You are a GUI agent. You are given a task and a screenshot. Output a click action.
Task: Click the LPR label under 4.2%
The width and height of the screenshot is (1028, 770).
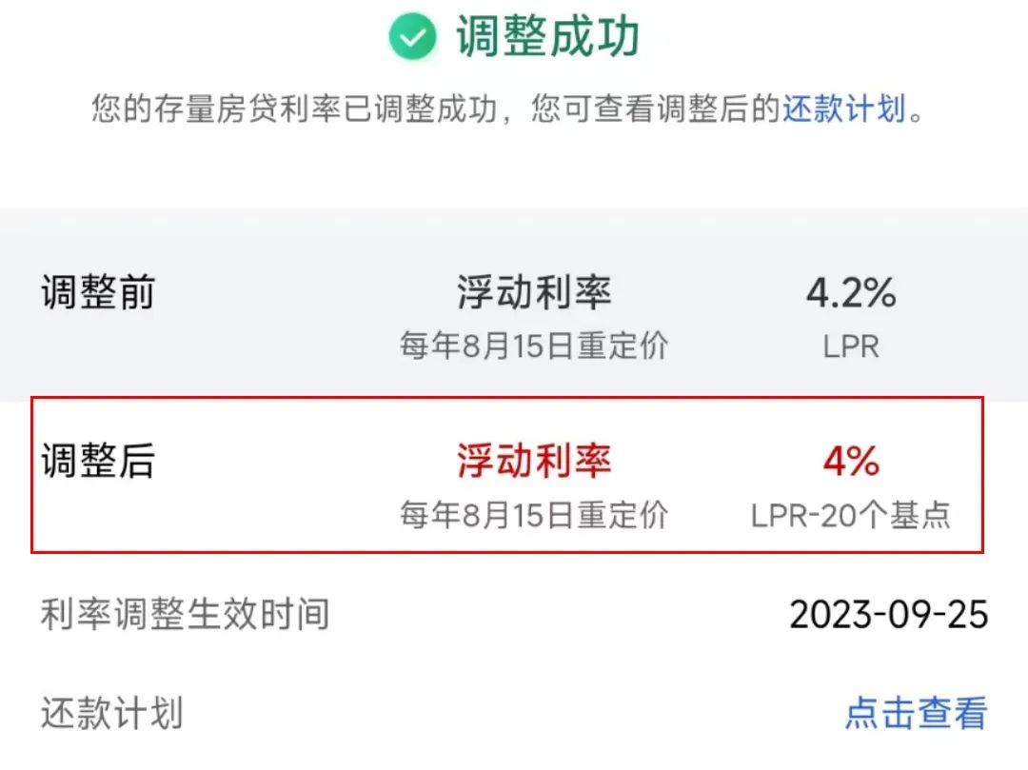tap(851, 346)
